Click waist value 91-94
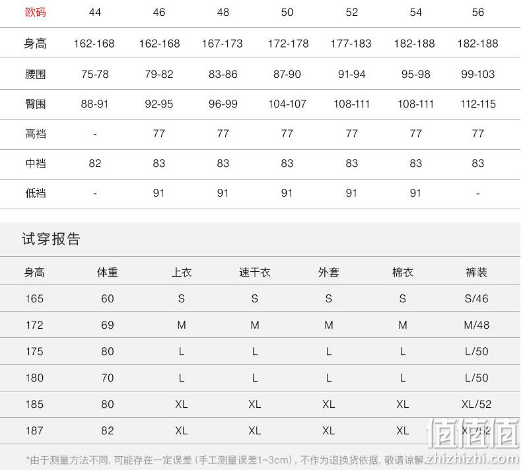The width and height of the screenshot is (525, 470). click(x=351, y=74)
